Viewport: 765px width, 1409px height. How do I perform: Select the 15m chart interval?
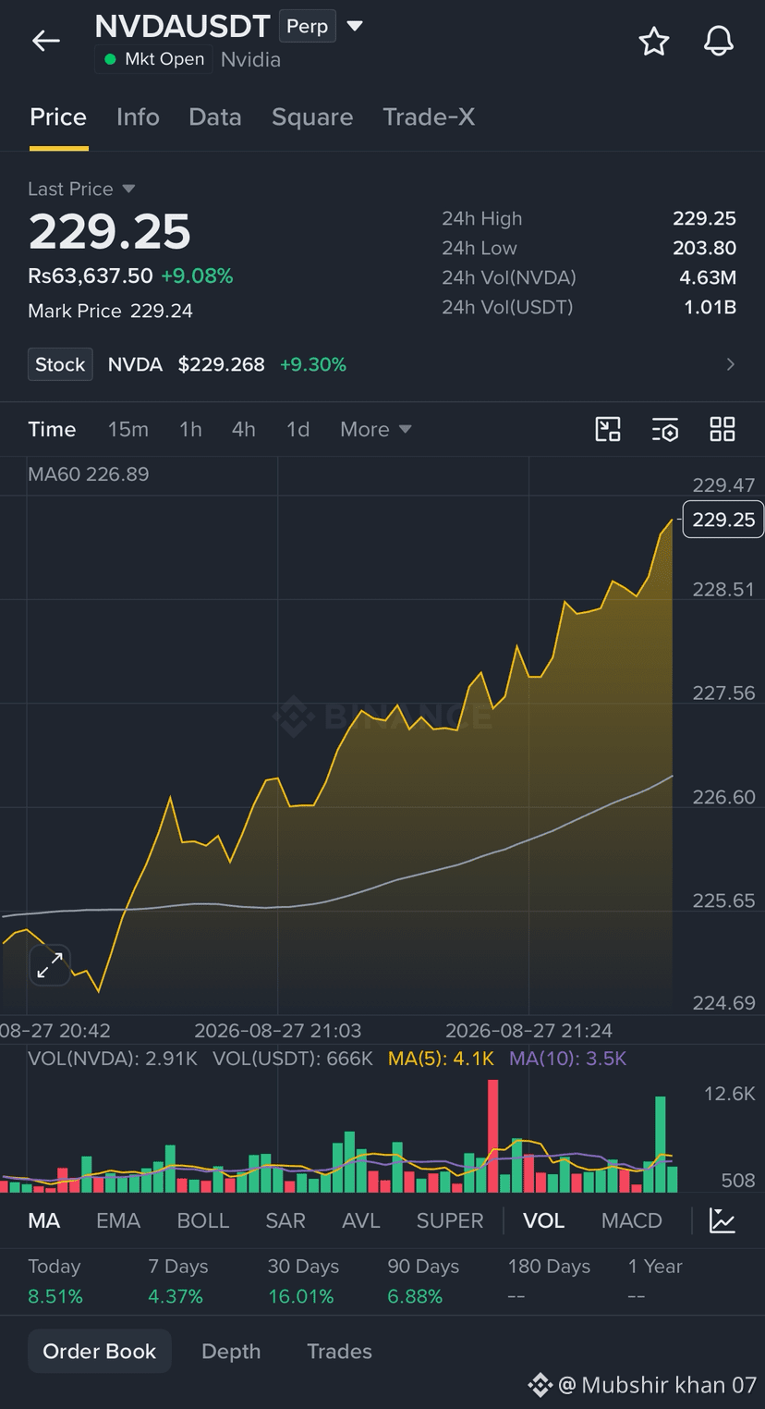(x=128, y=429)
